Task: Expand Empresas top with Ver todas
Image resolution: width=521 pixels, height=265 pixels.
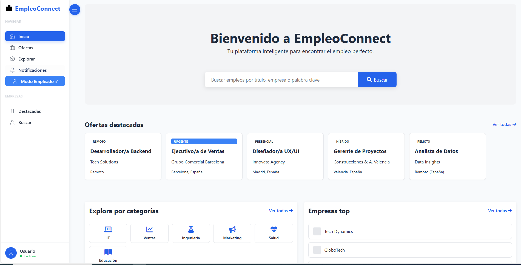Action: click(500, 211)
